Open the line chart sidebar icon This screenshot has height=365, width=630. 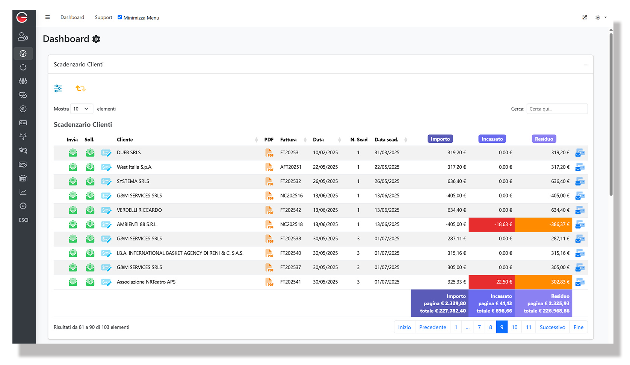click(23, 192)
